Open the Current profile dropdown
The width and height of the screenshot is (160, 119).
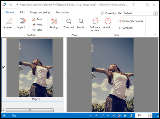pos(155,13)
